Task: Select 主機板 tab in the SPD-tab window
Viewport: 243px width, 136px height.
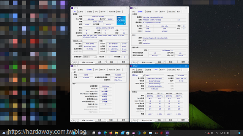Action: [140, 70]
